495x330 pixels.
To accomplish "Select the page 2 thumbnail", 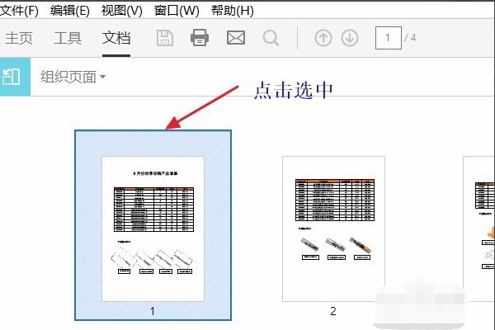I will click(x=333, y=229).
